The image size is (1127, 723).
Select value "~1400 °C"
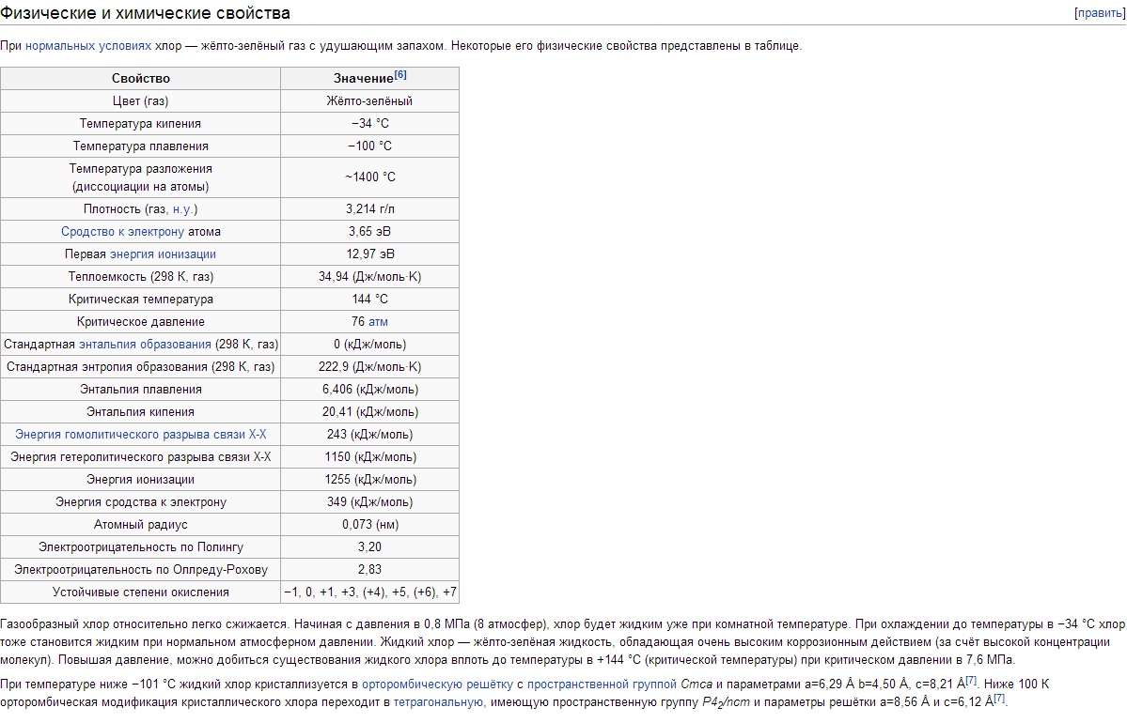pyautogui.click(x=369, y=177)
